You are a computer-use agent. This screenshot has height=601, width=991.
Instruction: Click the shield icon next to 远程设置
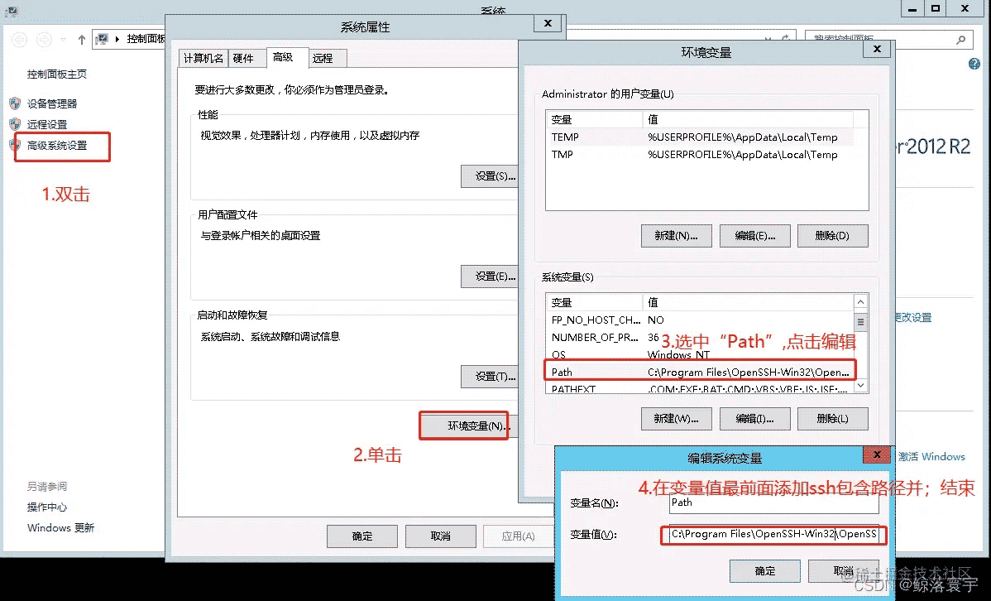pyautogui.click(x=15, y=124)
